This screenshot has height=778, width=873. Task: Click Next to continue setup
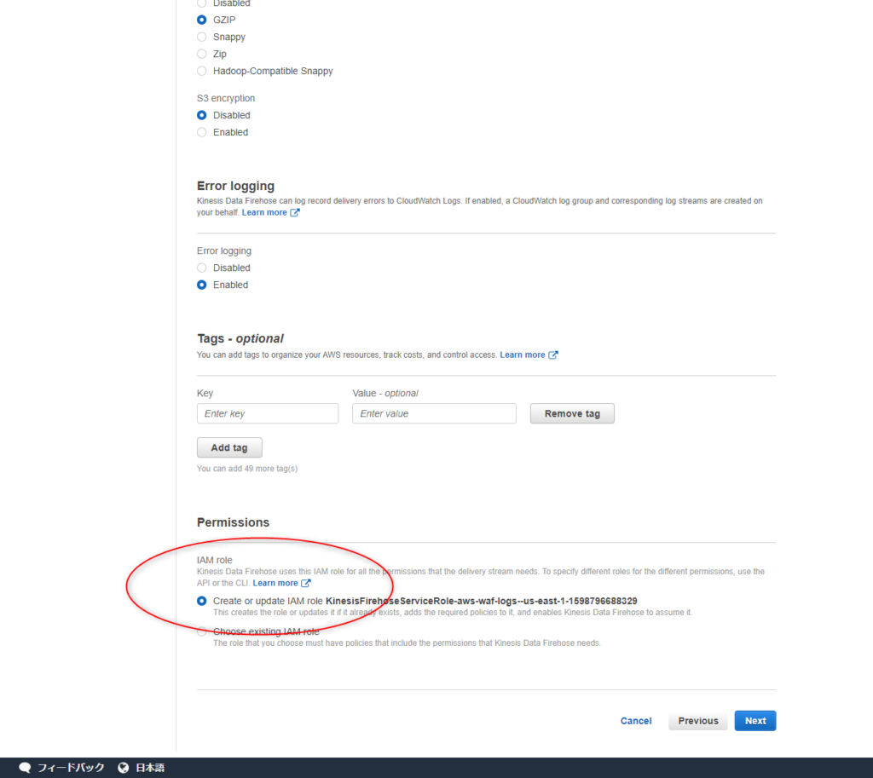tap(755, 721)
